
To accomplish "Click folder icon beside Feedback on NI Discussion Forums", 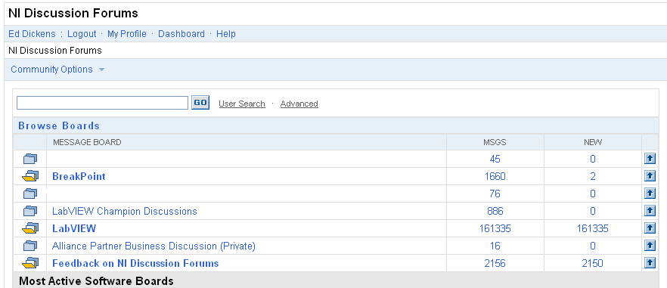I will click(29, 263).
